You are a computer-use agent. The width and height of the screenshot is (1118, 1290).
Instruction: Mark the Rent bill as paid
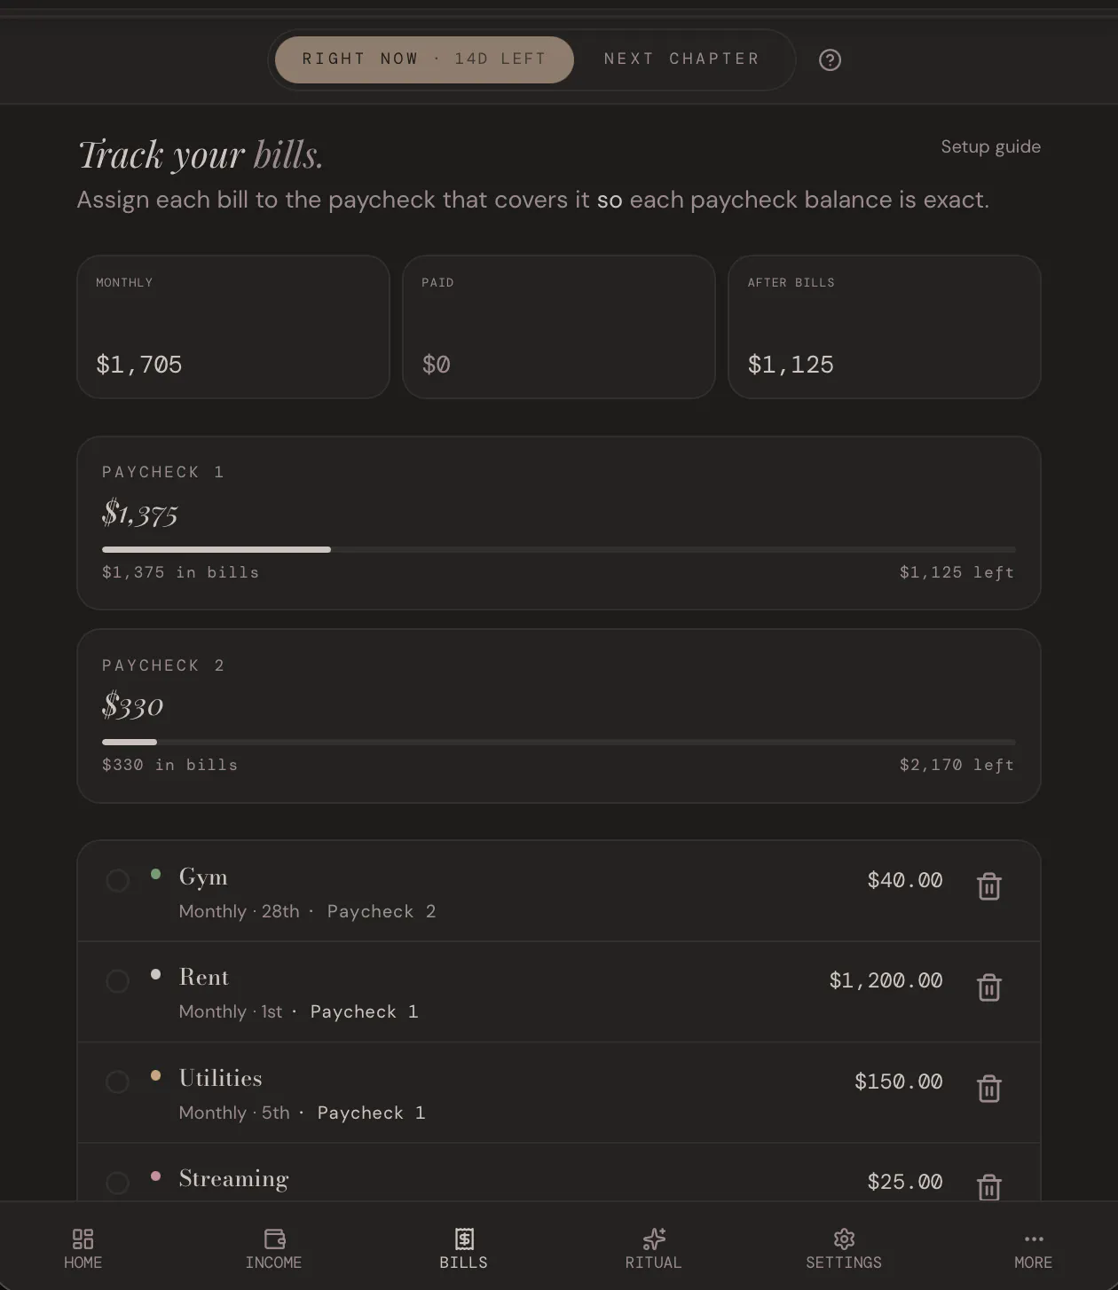tap(117, 981)
